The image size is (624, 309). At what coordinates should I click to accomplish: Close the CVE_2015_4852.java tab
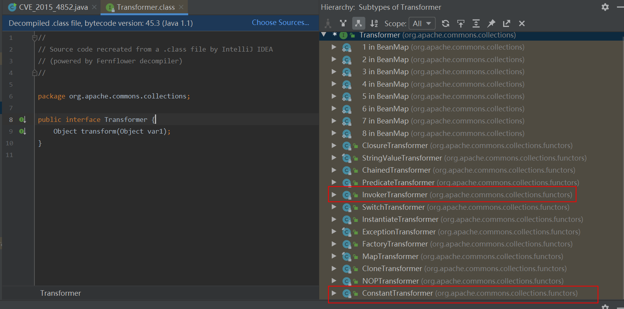tap(94, 7)
